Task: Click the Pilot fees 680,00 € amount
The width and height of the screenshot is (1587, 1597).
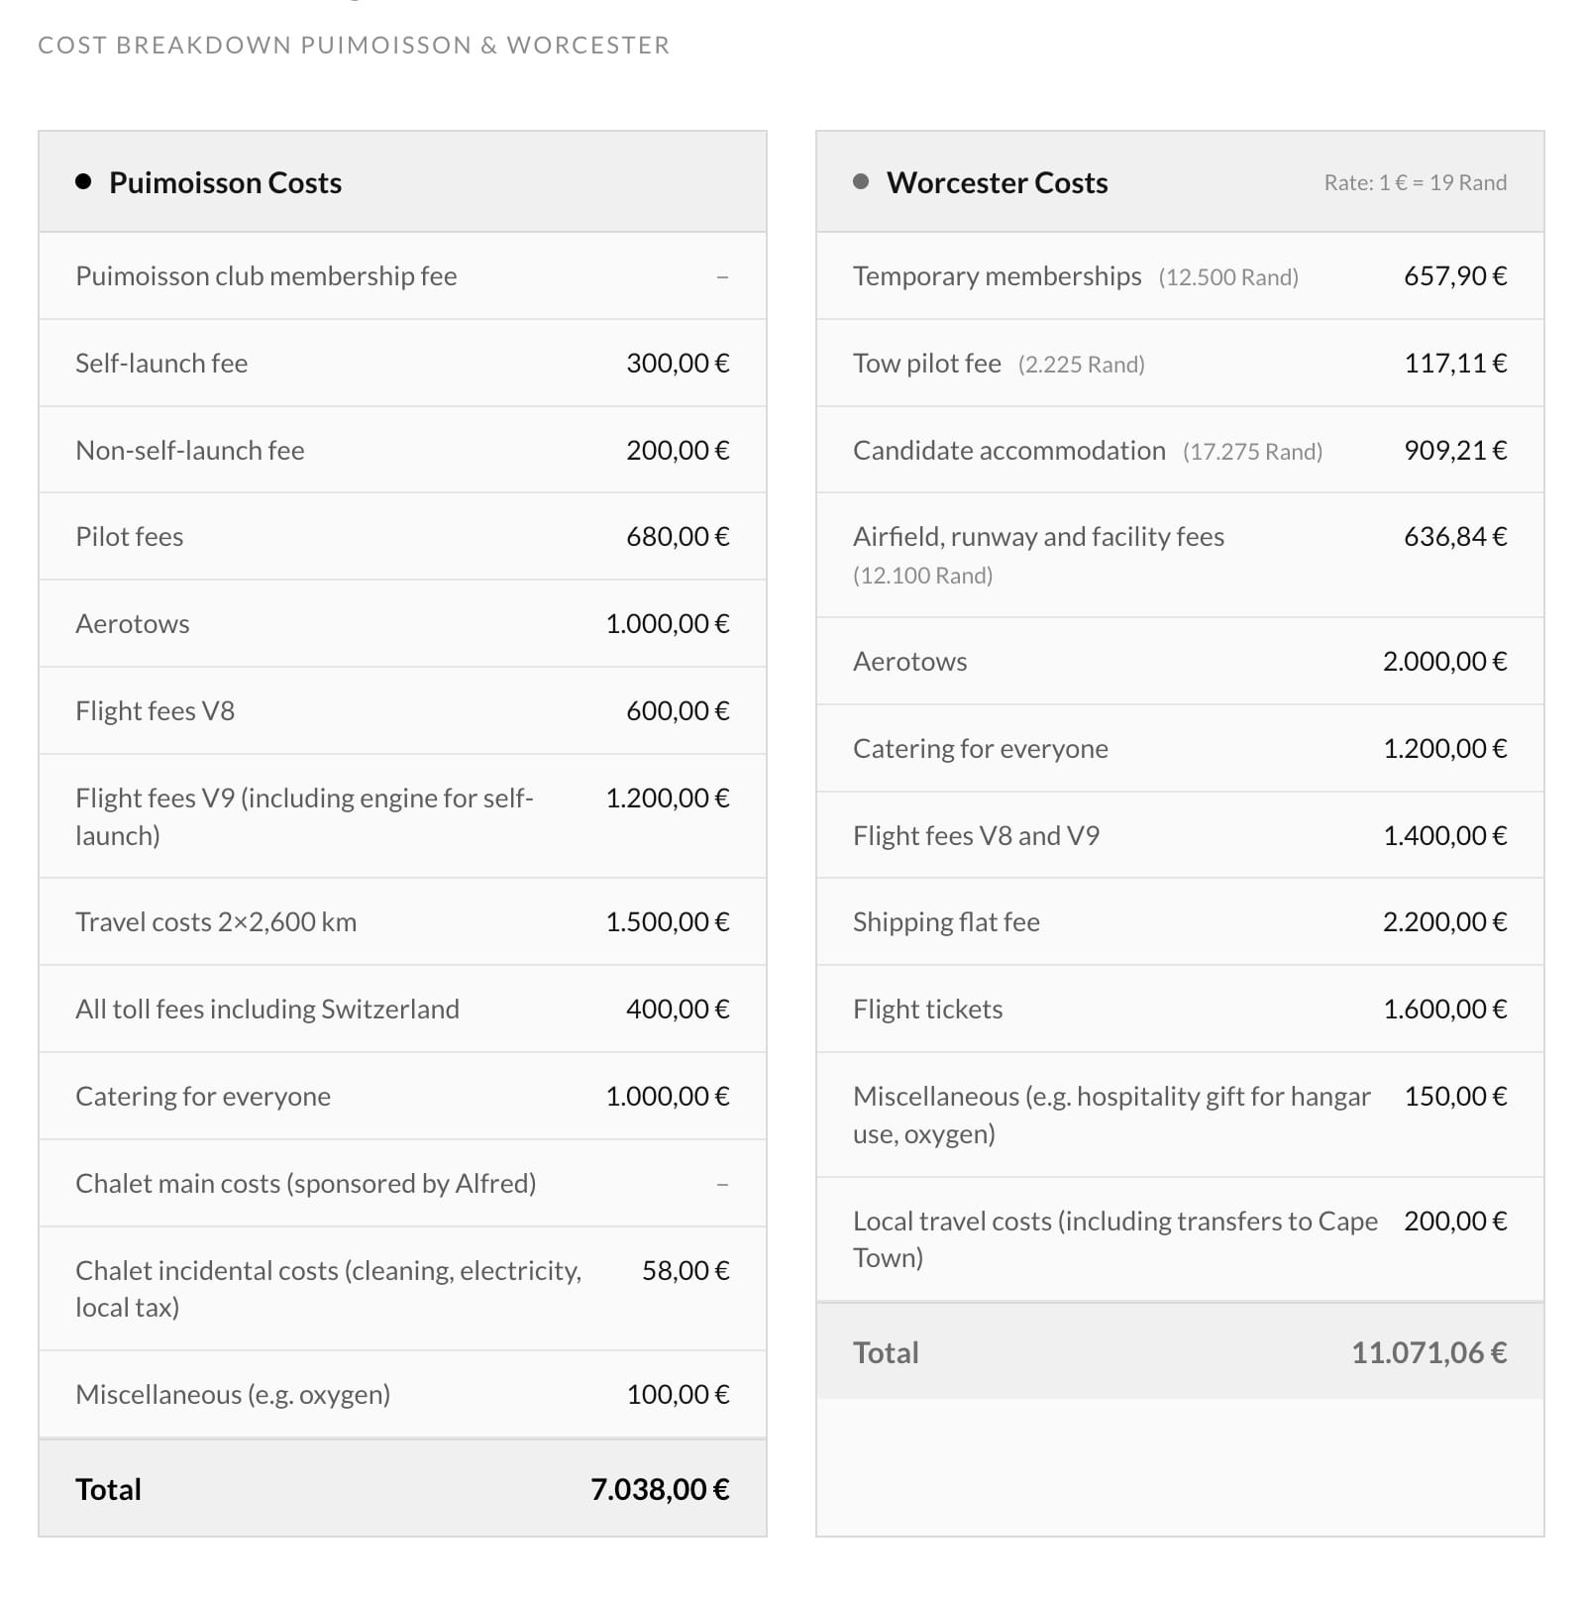Action: click(x=678, y=537)
